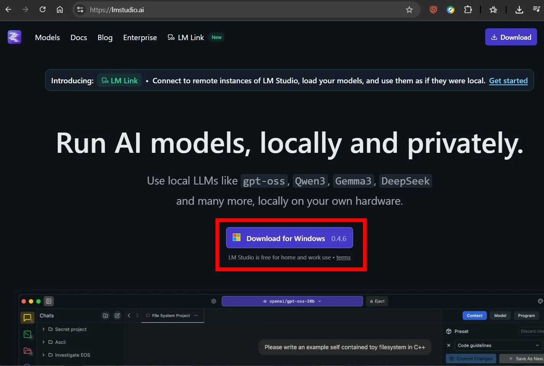544x366 pixels.
Task: Open the browser extensions puzzle icon
Action: tap(468, 10)
